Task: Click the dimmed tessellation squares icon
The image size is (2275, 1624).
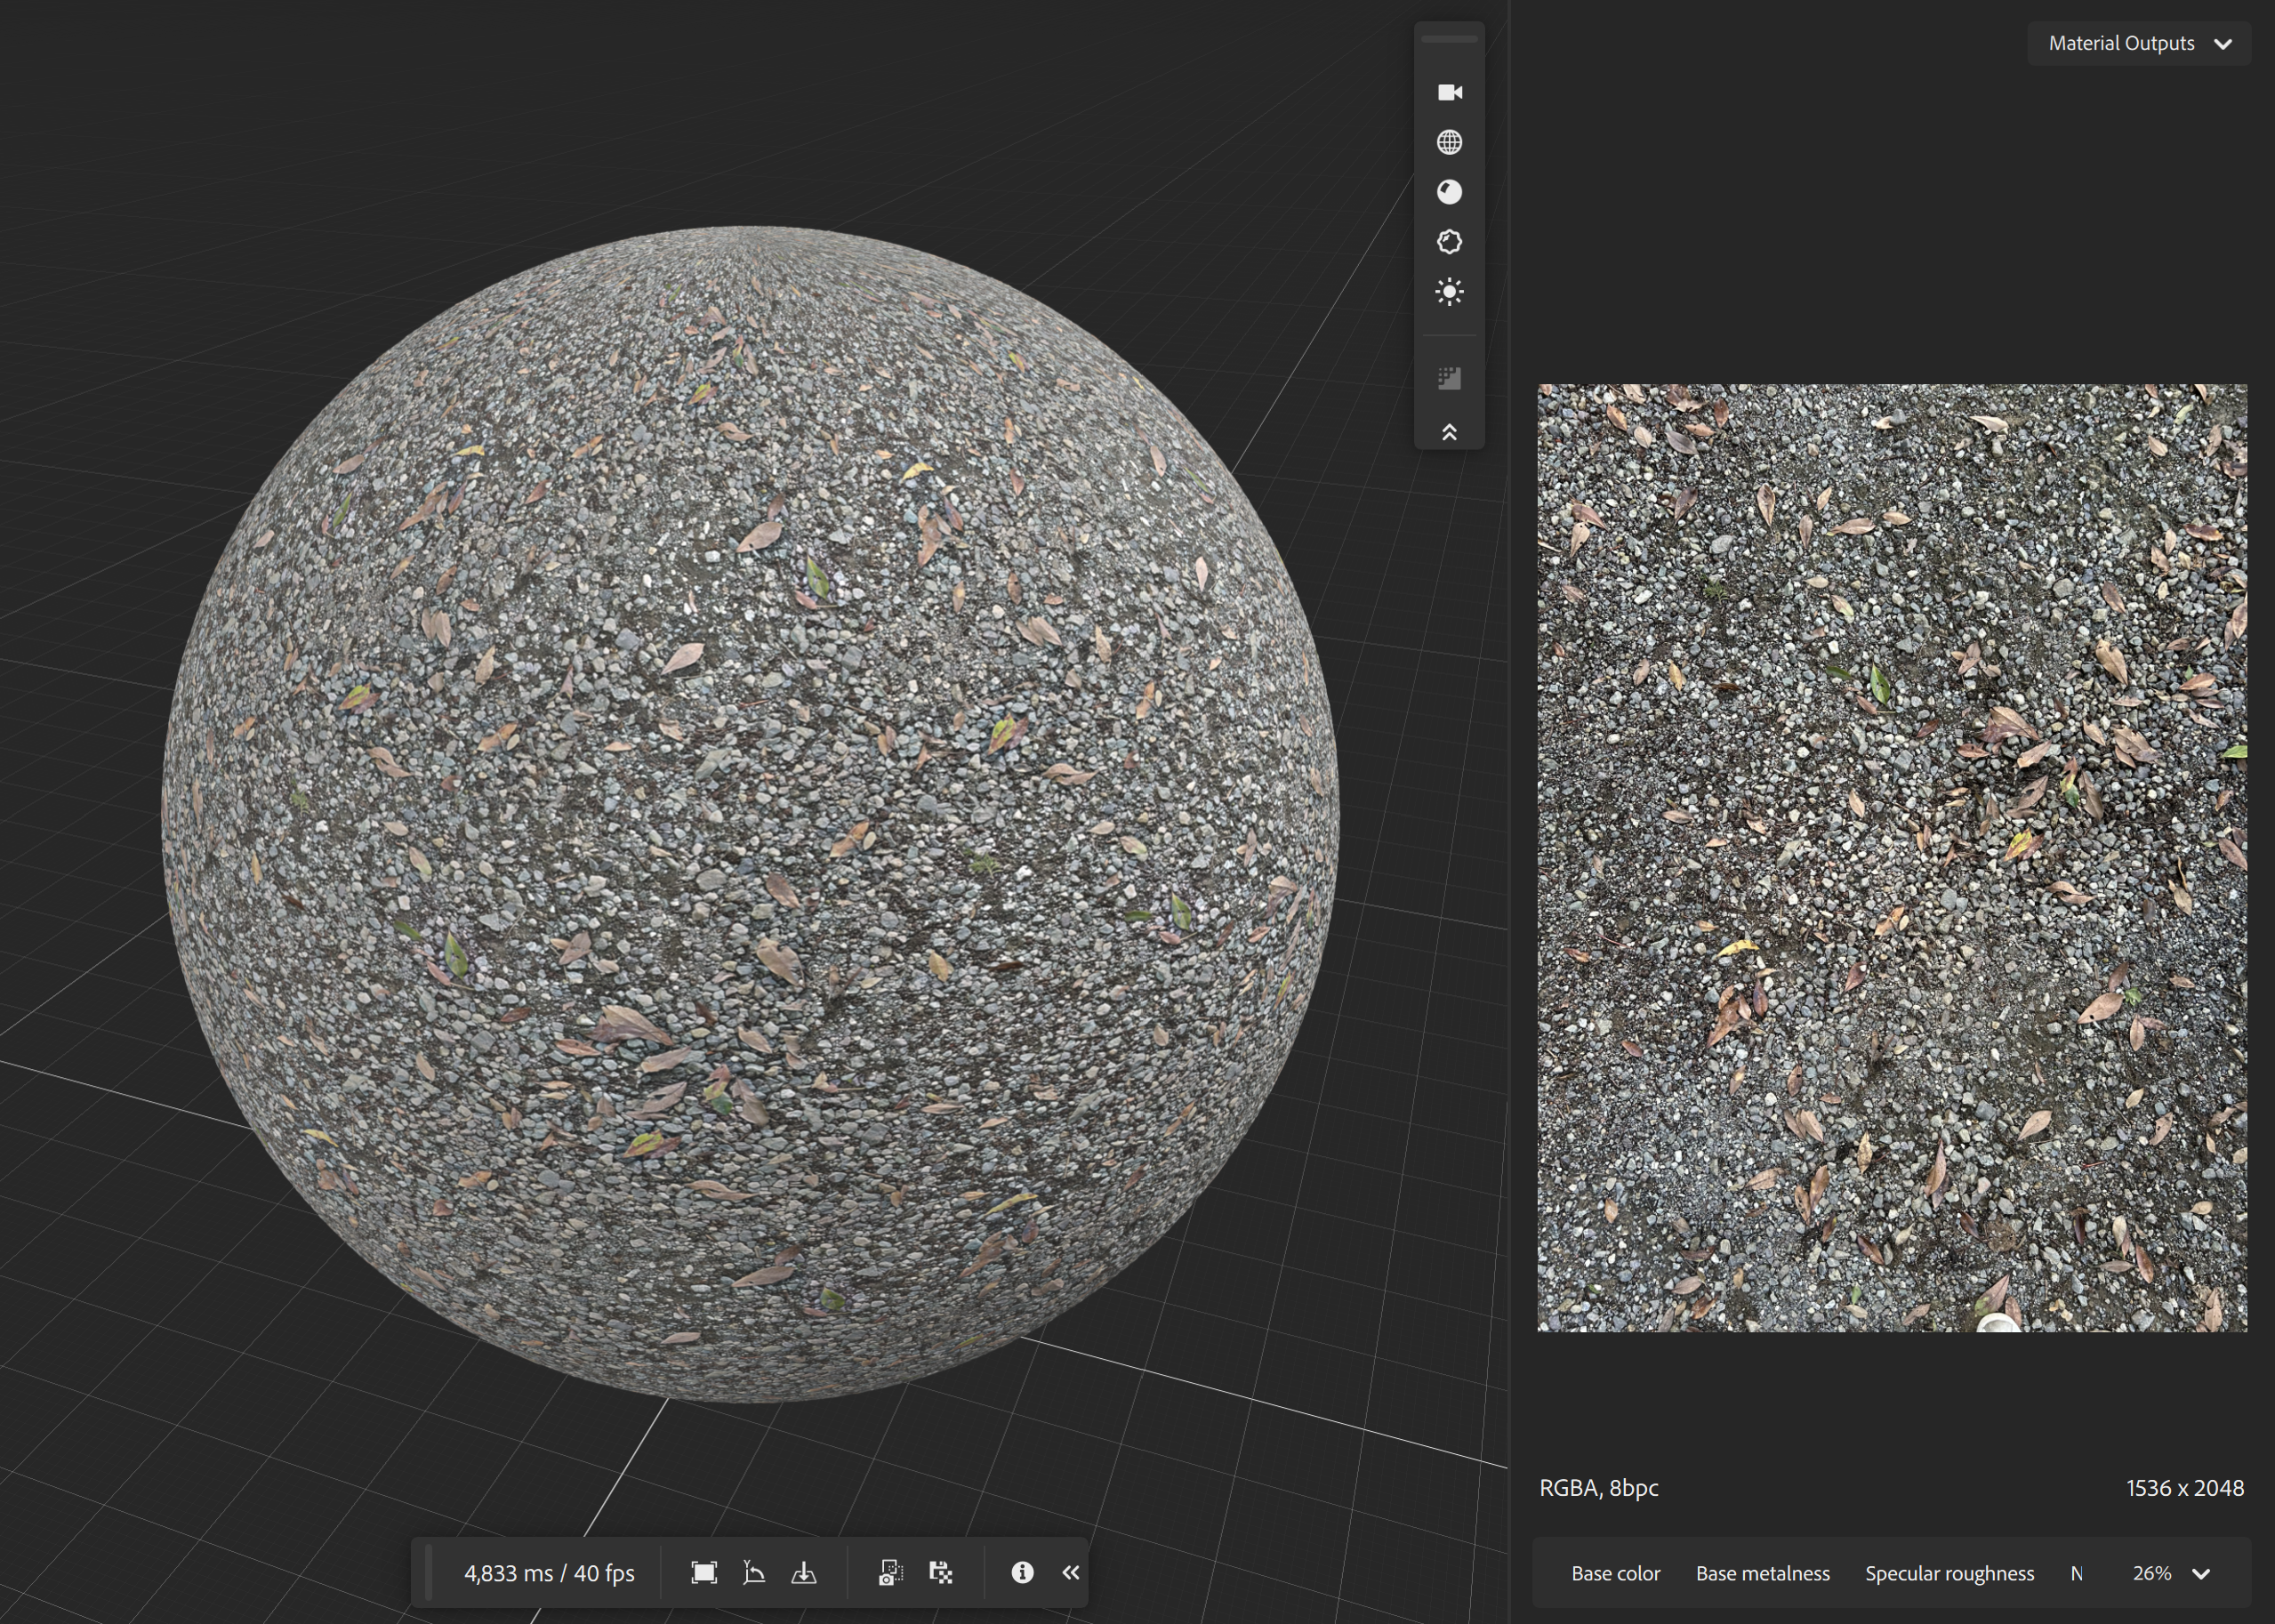Action: pyautogui.click(x=1449, y=378)
